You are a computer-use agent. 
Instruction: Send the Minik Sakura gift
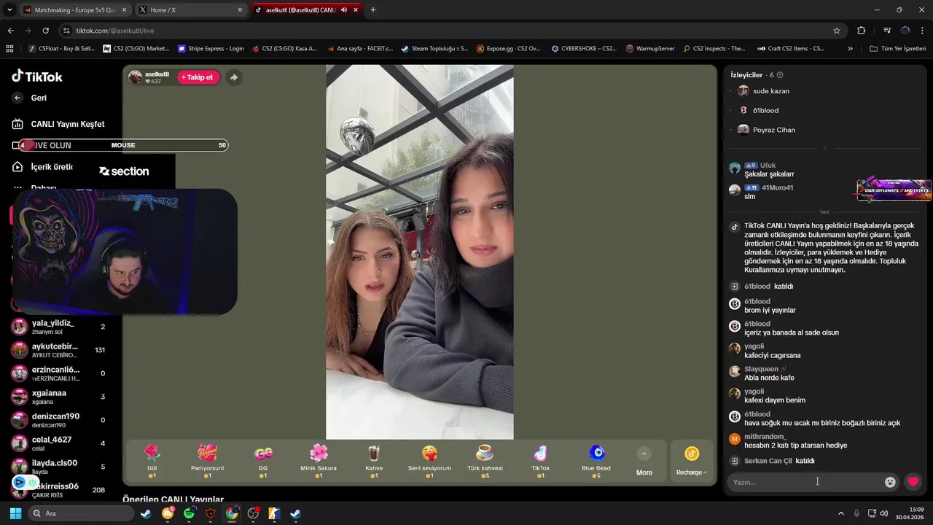pos(319,462)
